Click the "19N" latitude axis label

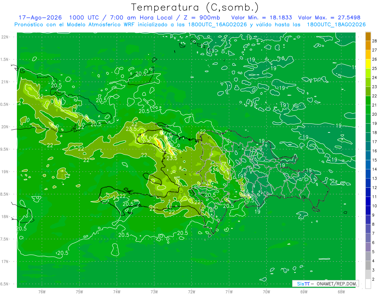click(4, 171)
